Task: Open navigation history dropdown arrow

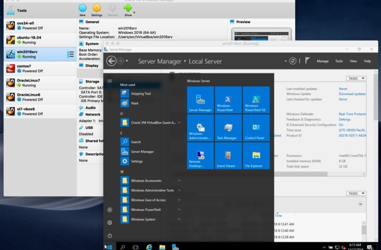Action: (127, 61)
